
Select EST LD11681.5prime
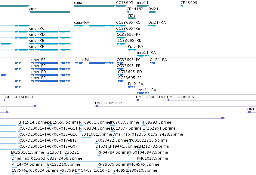tap(86, 138)
